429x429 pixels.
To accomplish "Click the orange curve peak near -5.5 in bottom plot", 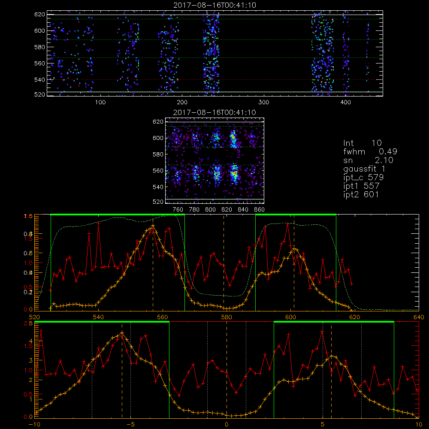I will point(122,333).
